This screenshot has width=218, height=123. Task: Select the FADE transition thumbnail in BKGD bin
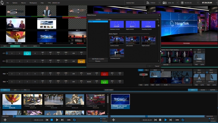(x=155, y=74)
